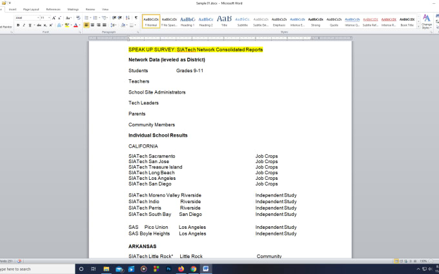Screen dimensions: 439x274
Task: Open Font dialog launcher
Action: coord(80,32)
